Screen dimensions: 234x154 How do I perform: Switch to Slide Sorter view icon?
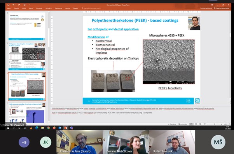click(196, 124)
